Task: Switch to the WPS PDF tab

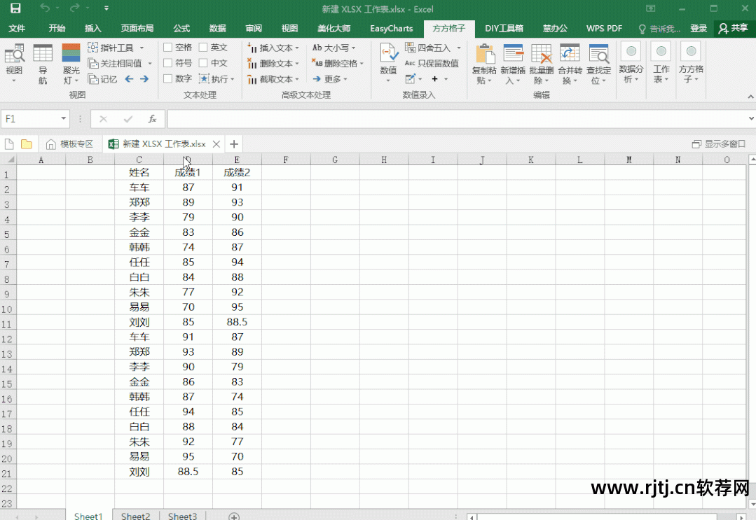Action: (x=604, y=29)
